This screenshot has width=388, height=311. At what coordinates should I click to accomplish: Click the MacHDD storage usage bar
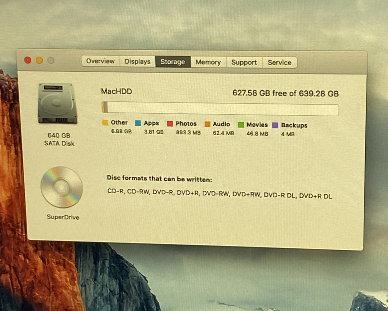[x=220, y=108]
